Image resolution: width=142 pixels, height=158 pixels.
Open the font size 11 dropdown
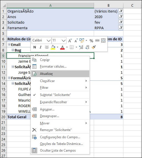coord(64,41)
